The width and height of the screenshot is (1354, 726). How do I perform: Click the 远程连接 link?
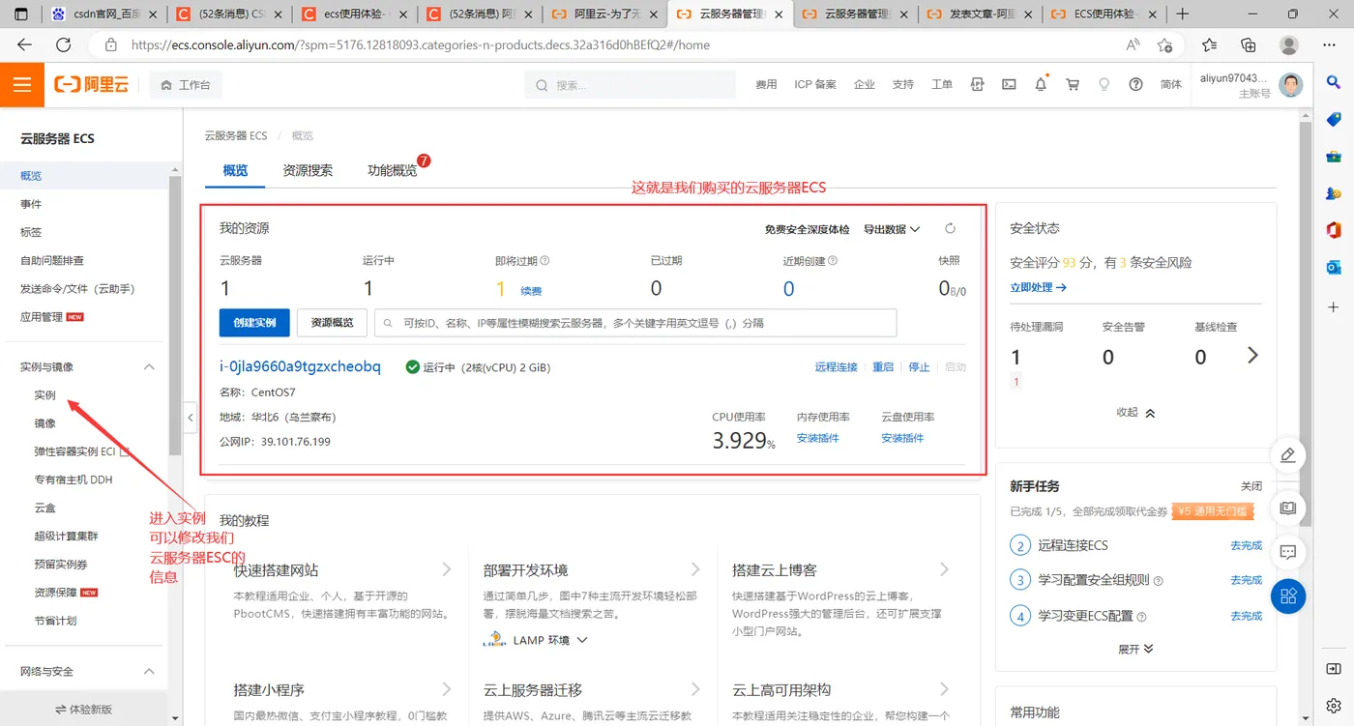pyautogui.click(x=837, y=367)
